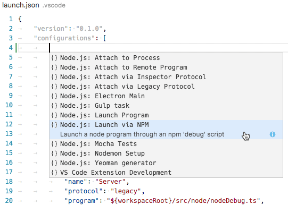Viewport: 288px width, 205px height.
Task: Click braces icon beside Attach via Legacy Protocol
Action: click(54, 87)
